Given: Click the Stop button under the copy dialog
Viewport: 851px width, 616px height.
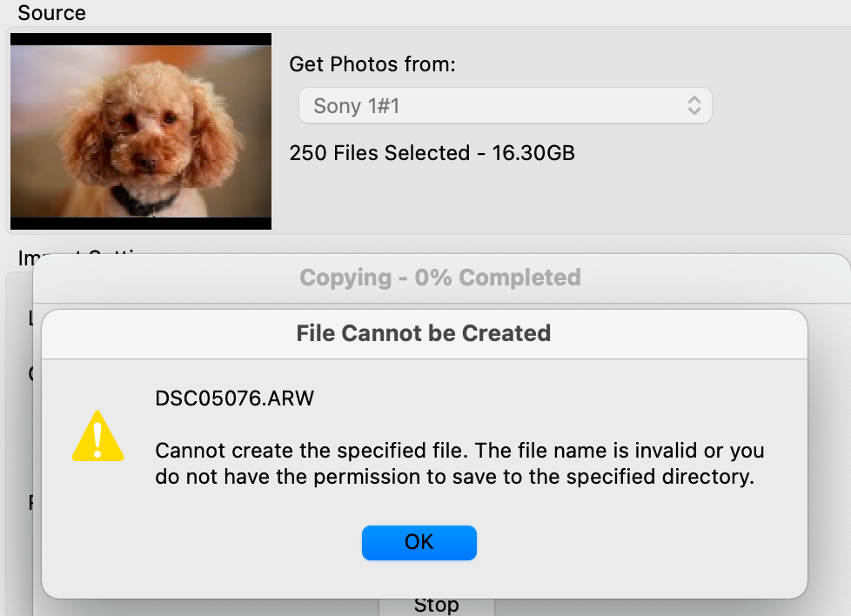Looking at the screenshot, I should click(x=437, y=606).
